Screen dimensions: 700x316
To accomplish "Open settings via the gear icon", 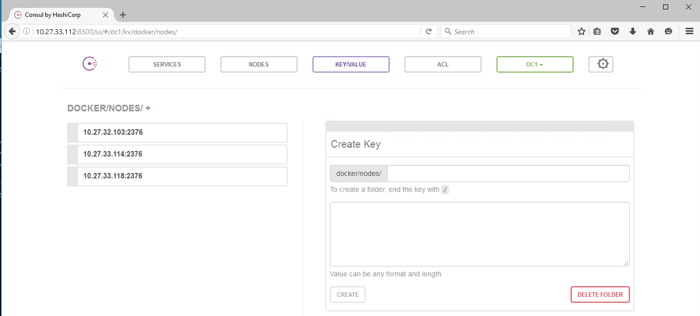I will point(601,64).
